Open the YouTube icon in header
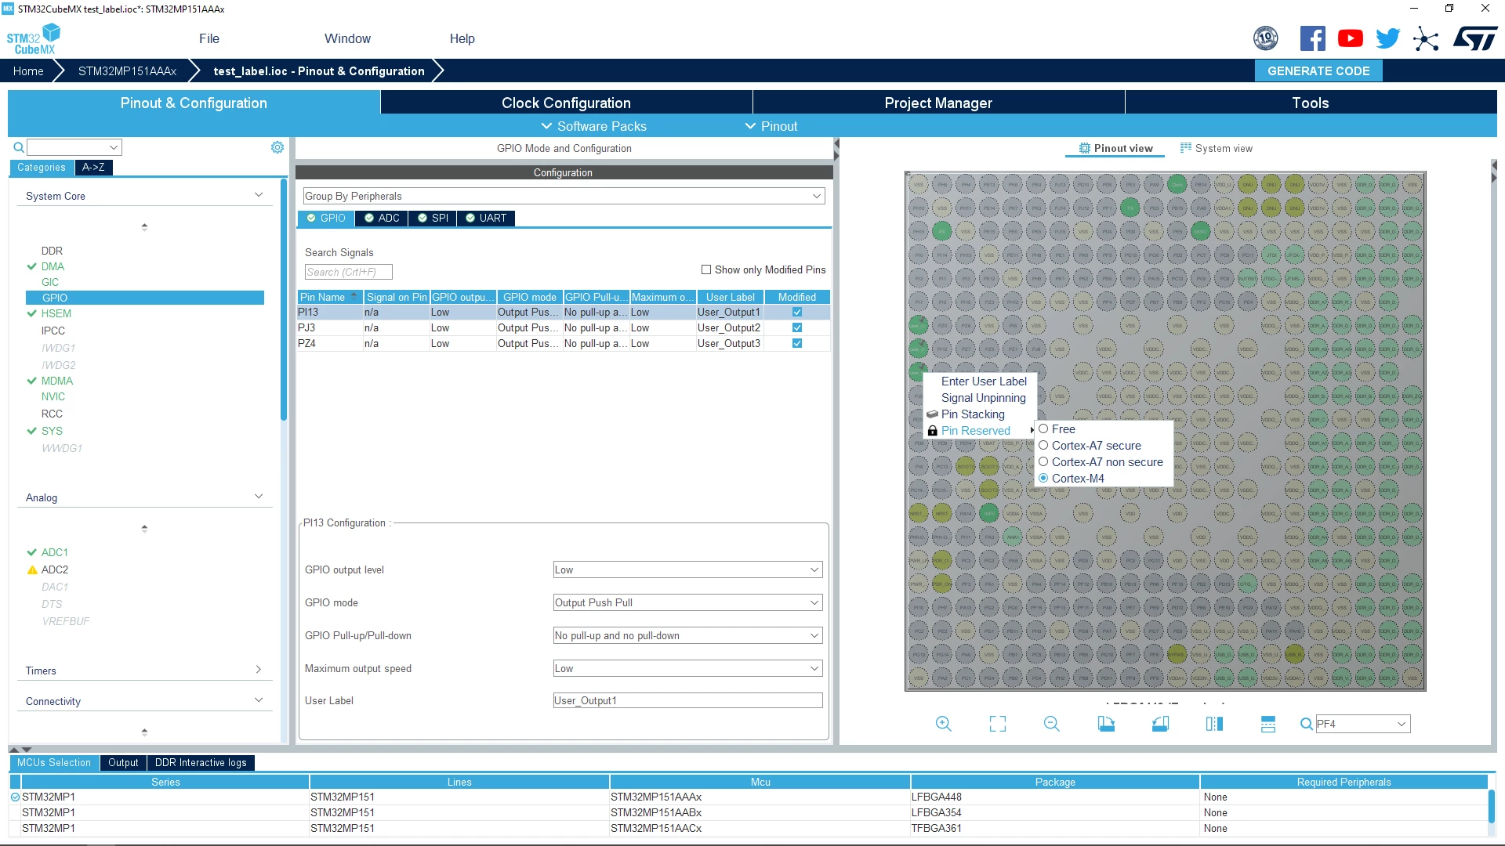This screenshot has height=846, width=1505. pos(1350,38)
